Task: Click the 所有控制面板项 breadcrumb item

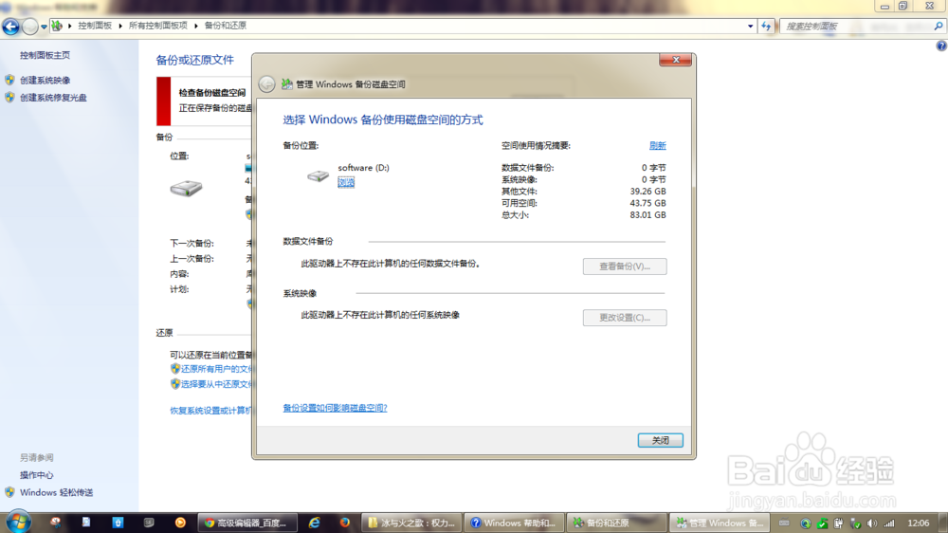Action: pos(158,26)
